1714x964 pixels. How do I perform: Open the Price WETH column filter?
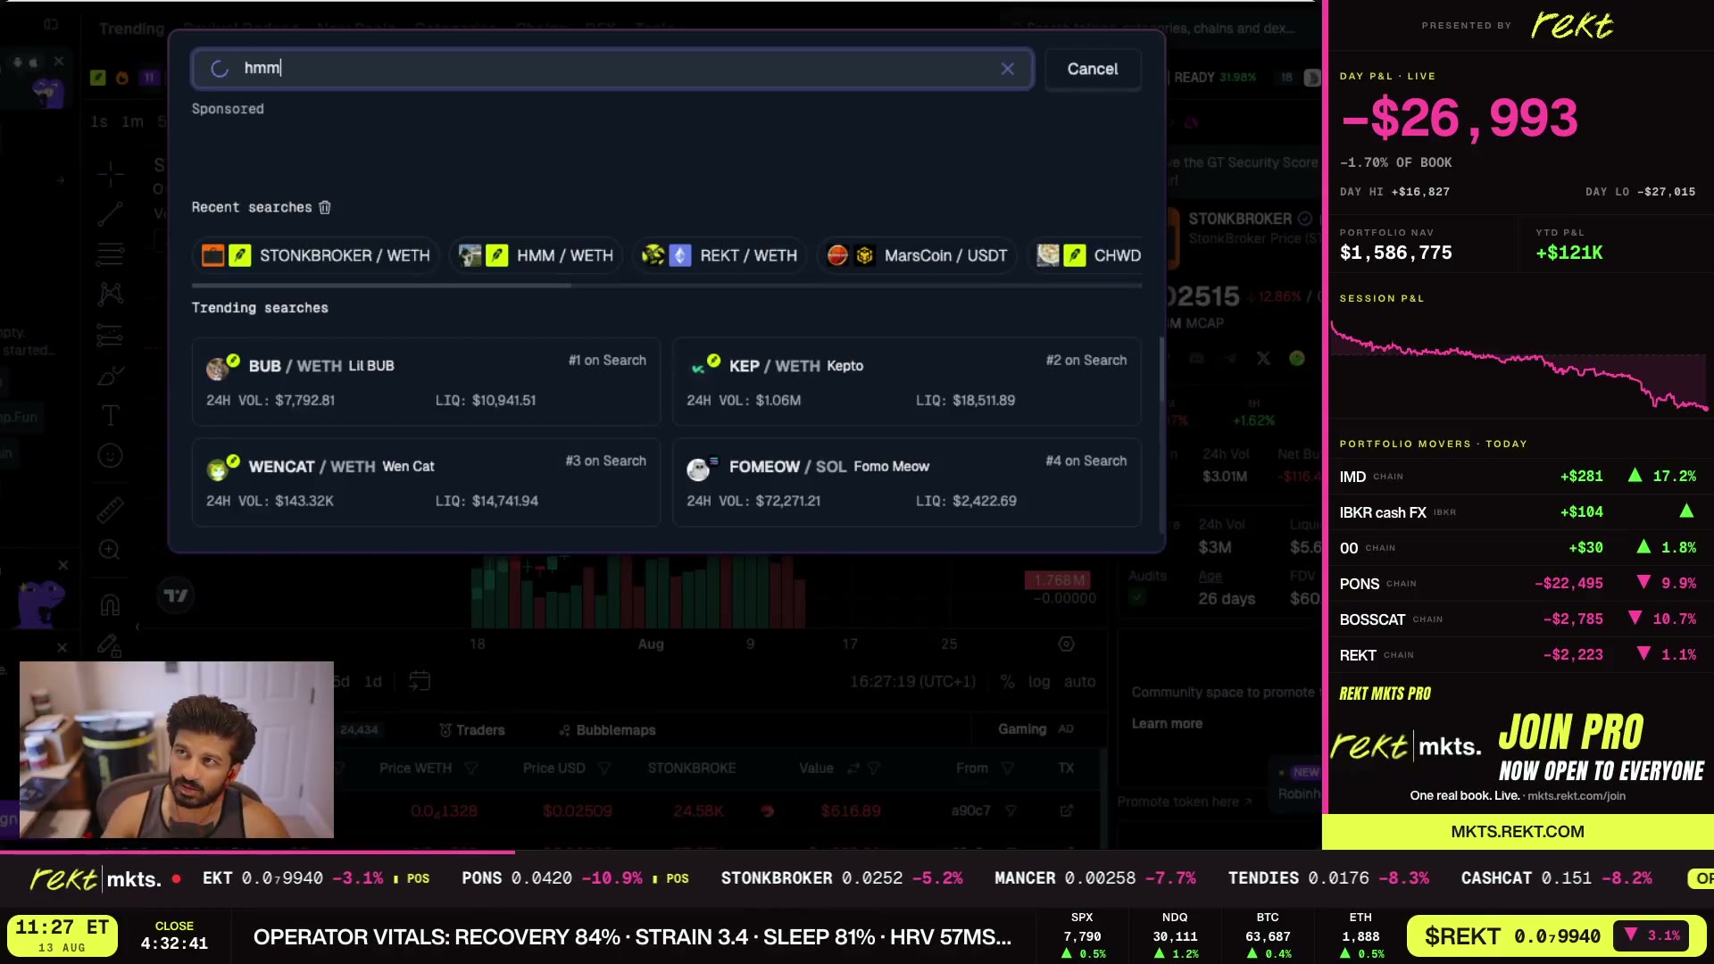[x=471, y=769]
